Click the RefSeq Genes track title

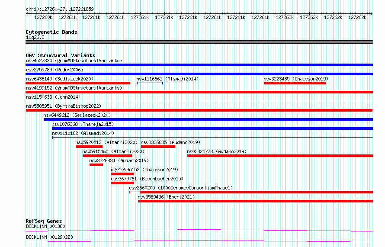[x=44, y=221]
